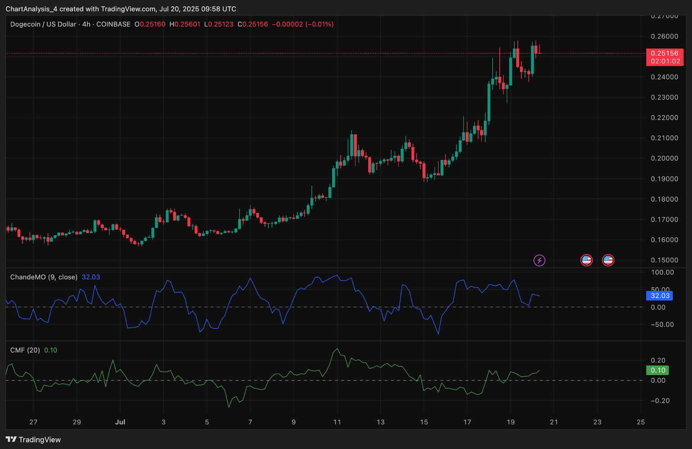Click the Jul label on the date axis
Screen dimensions: 692x449
point(120,422)
